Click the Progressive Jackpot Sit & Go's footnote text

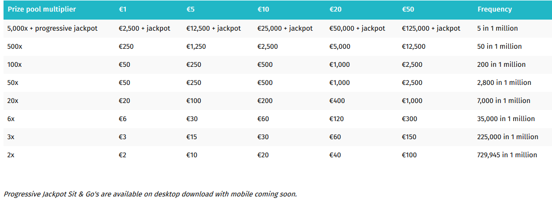tap(150, 194)
